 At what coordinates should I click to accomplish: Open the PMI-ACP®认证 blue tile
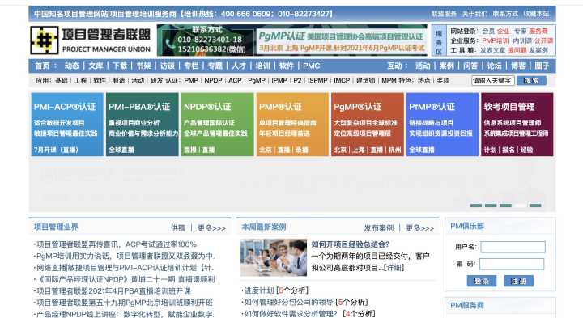pos(67,125)
